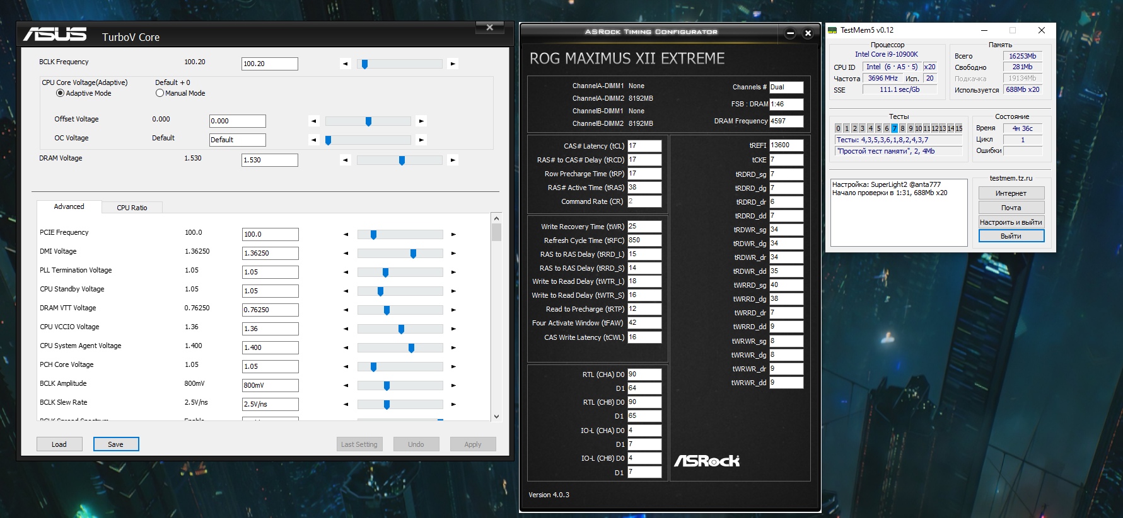Click the Undo button
The image size is (1123, 518).
tap(416, 444)
